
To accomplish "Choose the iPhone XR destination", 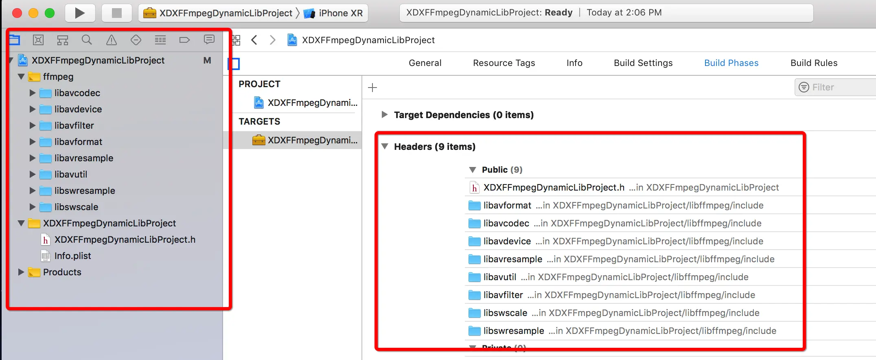I will point(333,13).
